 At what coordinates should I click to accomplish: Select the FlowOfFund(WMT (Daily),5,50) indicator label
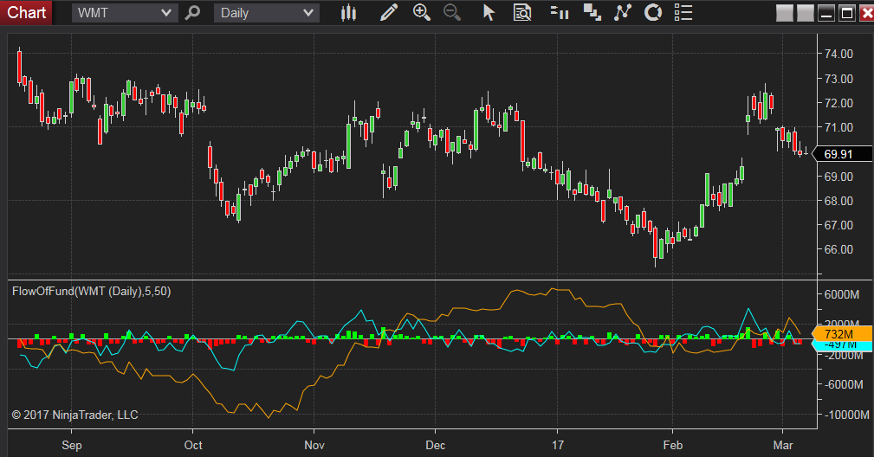click(x=92, y=291)
